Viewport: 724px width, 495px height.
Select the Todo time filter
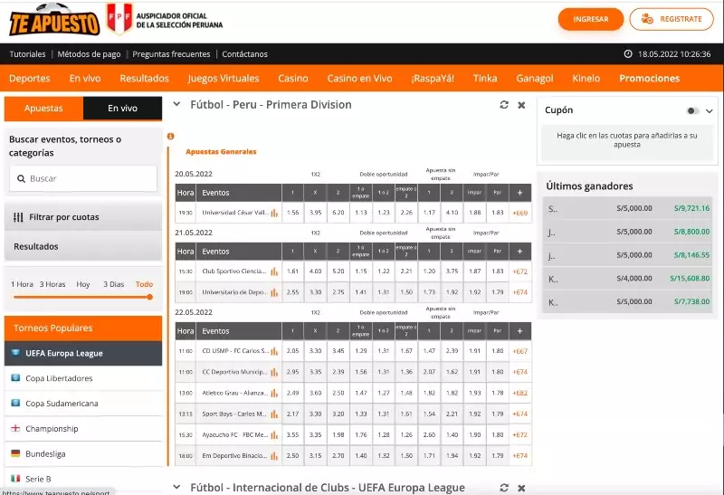pos(144,284)
